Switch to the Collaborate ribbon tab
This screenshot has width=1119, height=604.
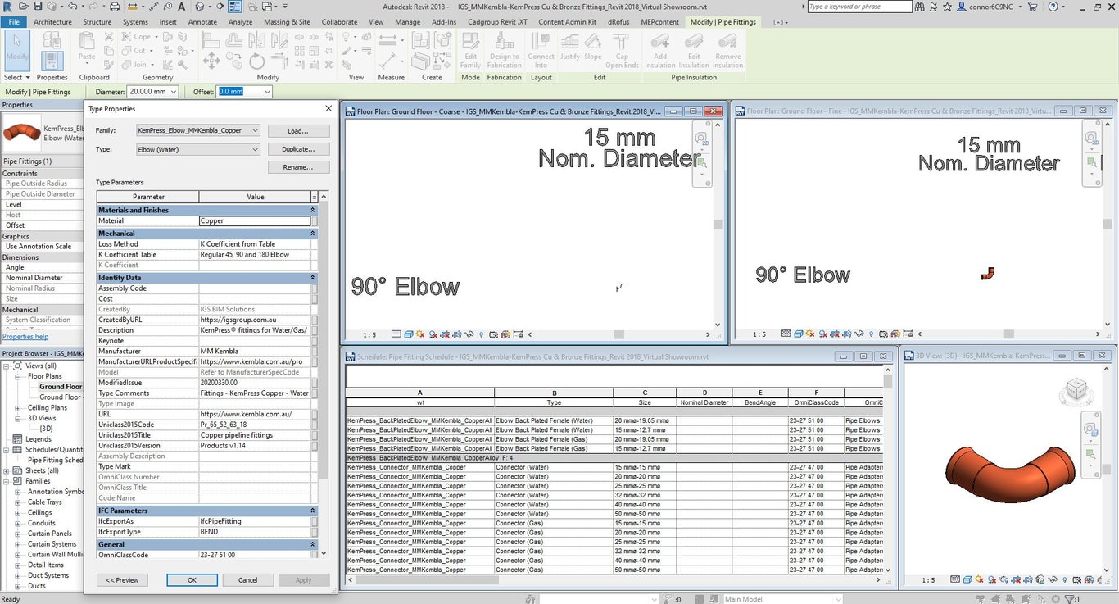(339, 22)
